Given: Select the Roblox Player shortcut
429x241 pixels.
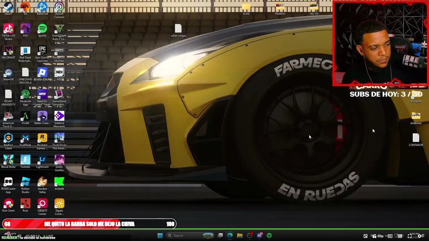Looking at the screenshot, I should (x=42, y=74).
